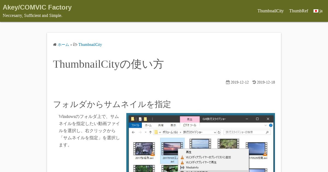Open the Akey/COMVIC Factory site title link
The width and height of the screenshot is (328, 172).
(x=37, y=7)
